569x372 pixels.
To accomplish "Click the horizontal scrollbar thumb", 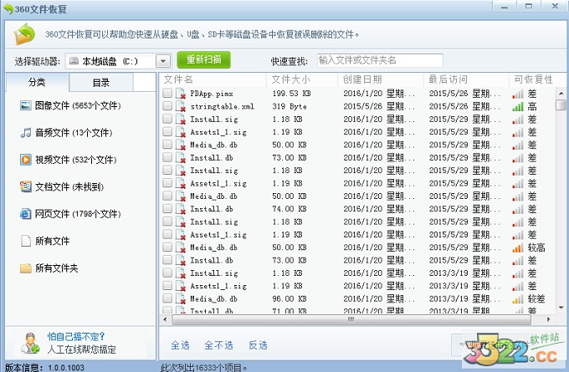I will pyautogui.click(x=351, y=320).
